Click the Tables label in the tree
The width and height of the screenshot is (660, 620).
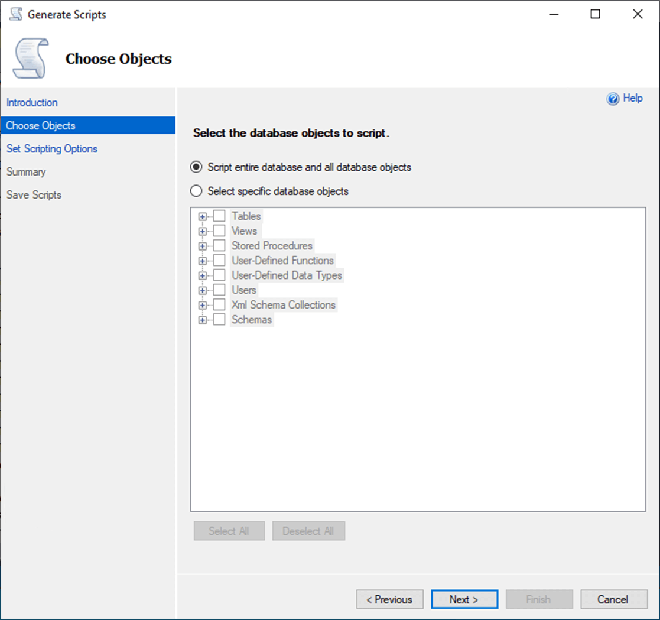pos(246,216)
